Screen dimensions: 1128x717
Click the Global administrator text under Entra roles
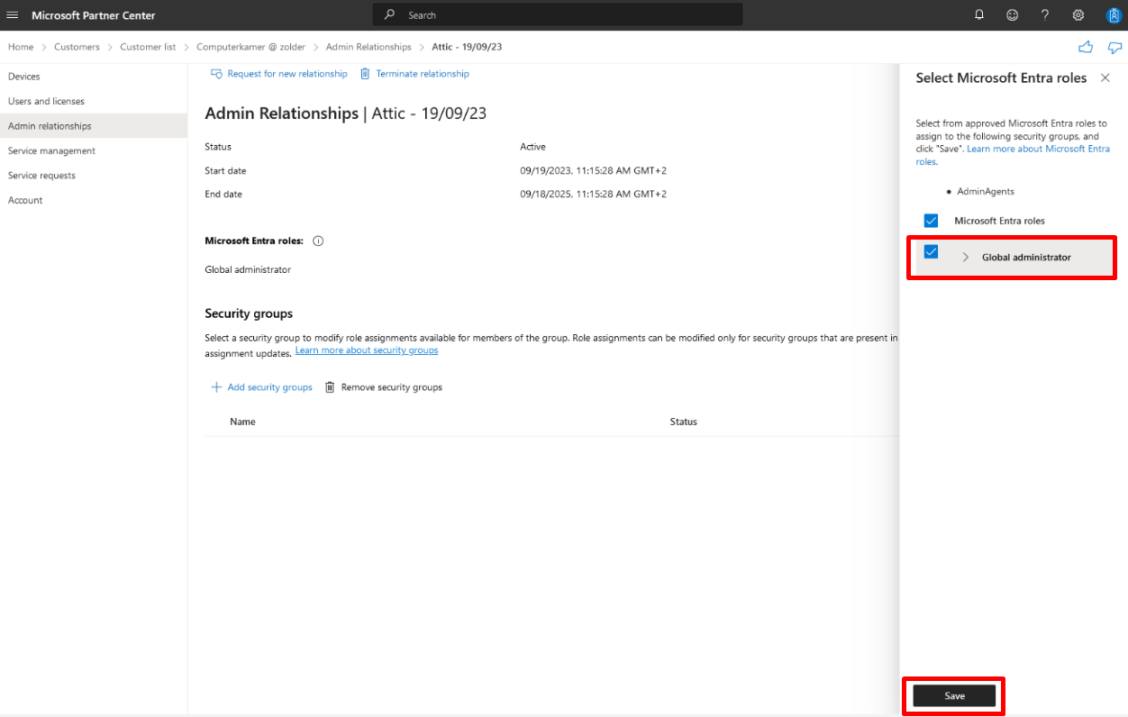248,269
